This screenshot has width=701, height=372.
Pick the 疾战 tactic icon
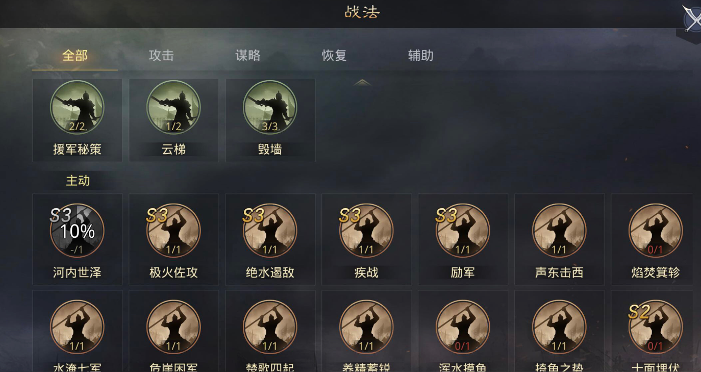tap(366, 231)
